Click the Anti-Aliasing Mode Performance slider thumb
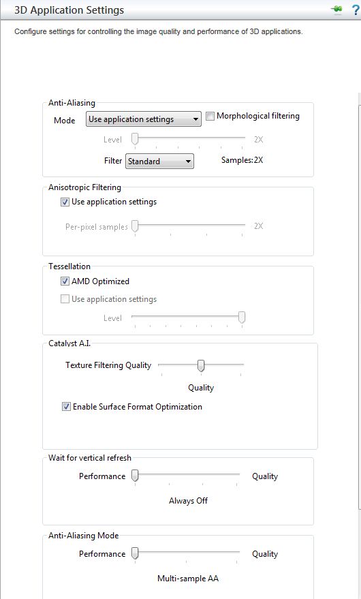The width and height of the screenshot is (361, 599). 135,553
